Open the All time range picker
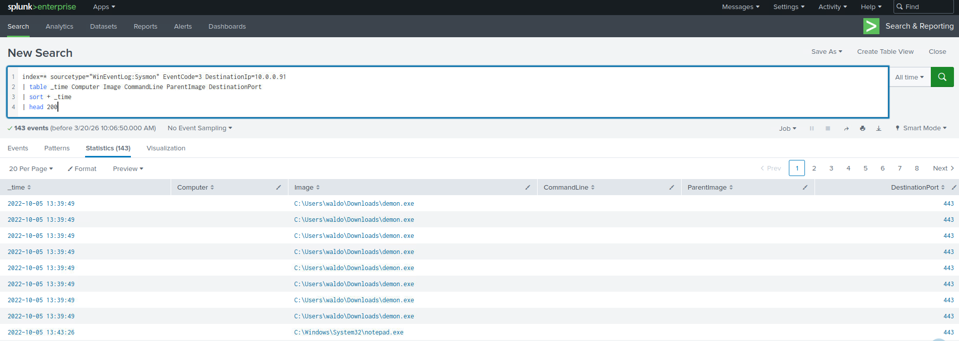Image resolution: width=959 pixels, height=341 pixels. [x=909, y=77]
